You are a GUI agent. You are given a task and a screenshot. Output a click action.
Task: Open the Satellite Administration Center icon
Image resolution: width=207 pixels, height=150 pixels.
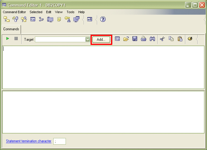click(24, 19)
